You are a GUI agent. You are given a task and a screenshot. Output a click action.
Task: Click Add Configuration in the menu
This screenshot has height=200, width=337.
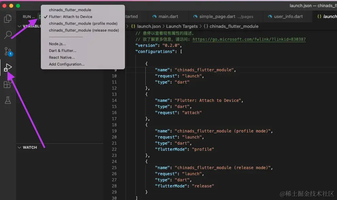click(67, 64)
